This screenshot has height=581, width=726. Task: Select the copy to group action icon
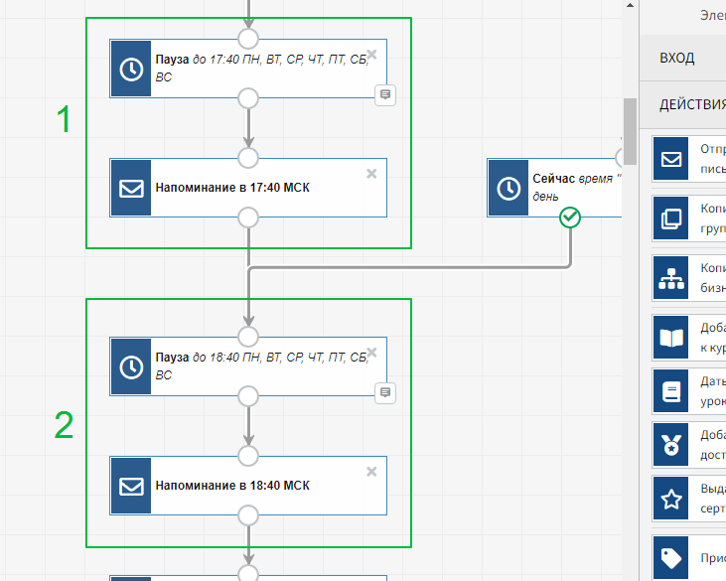(x=671, y=218)
